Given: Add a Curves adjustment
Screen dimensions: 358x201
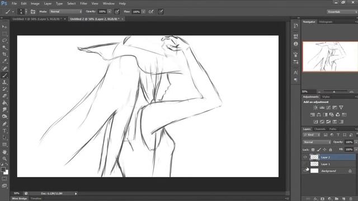Looking at the screenshot, I should tap(328, 107).
